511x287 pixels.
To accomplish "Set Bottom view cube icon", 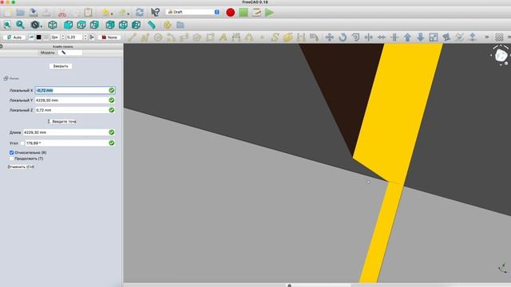I will tap(123, 25).
